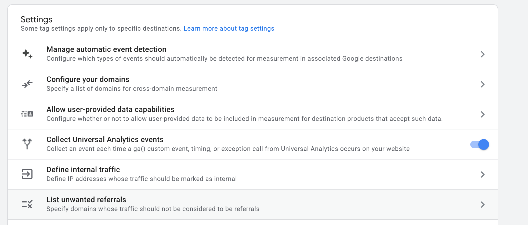Screen dimensions: 528x225
Task: Click the merging arrows icon for domains
Action: click(27, 84)
